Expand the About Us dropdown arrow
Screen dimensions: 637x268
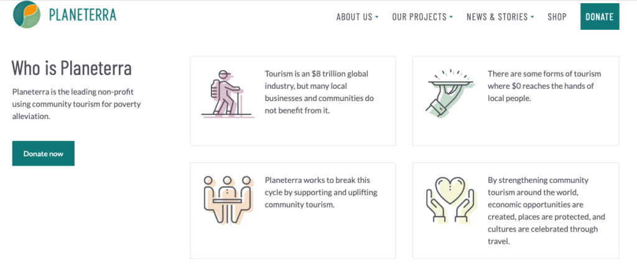[x=377, y=17]
